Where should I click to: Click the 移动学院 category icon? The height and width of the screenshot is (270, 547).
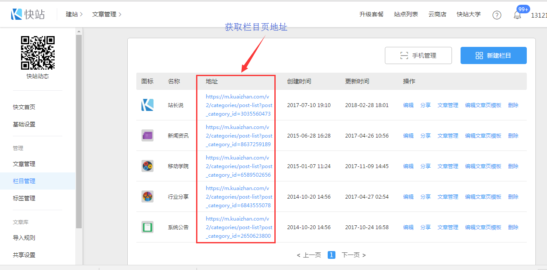[148, 166]
